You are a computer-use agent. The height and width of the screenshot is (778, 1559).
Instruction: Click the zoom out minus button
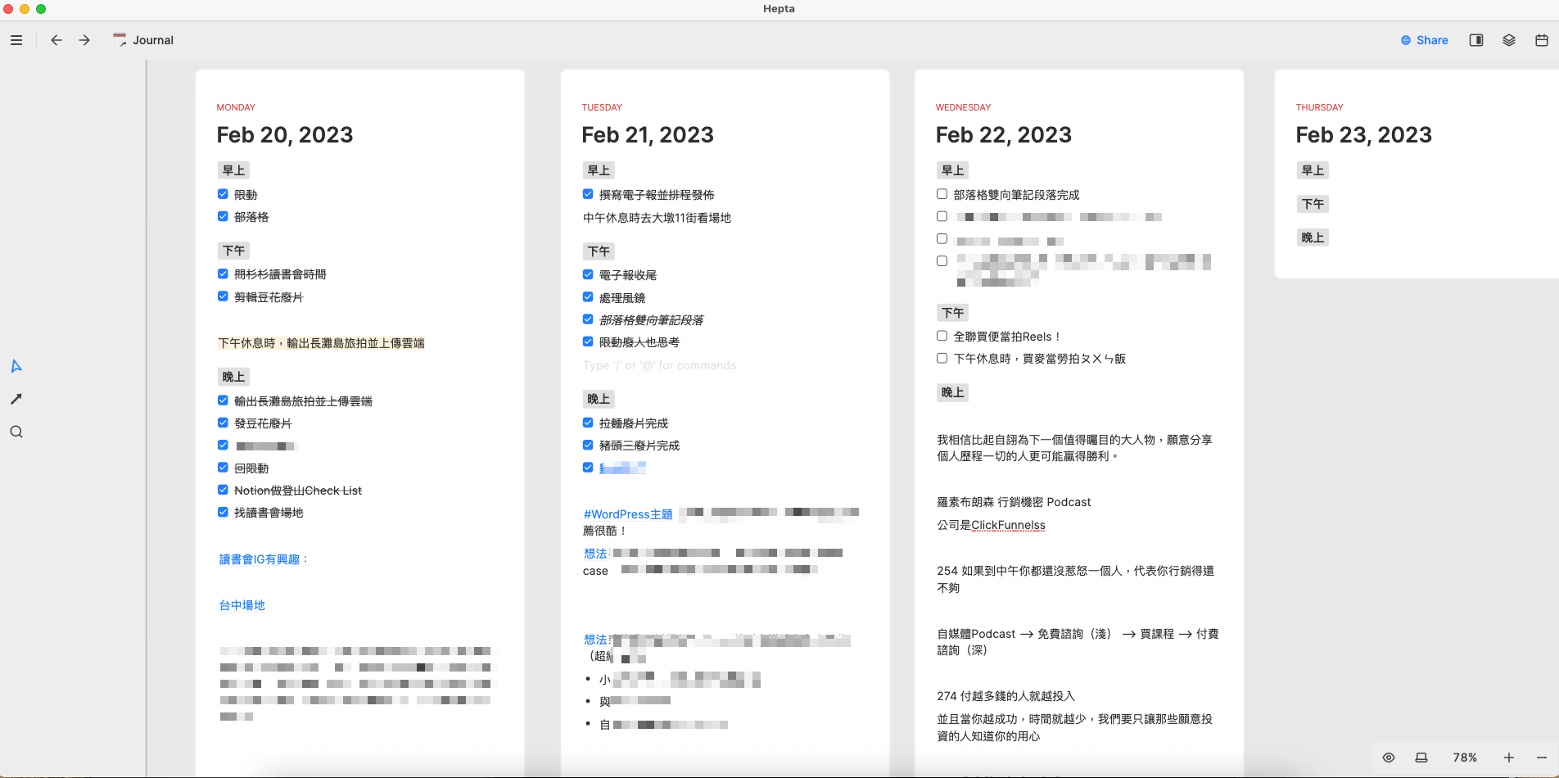[x=1541, y=758]
